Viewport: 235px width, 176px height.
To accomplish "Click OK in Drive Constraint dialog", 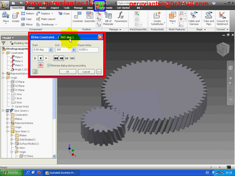I will click(x=68, y=72).
